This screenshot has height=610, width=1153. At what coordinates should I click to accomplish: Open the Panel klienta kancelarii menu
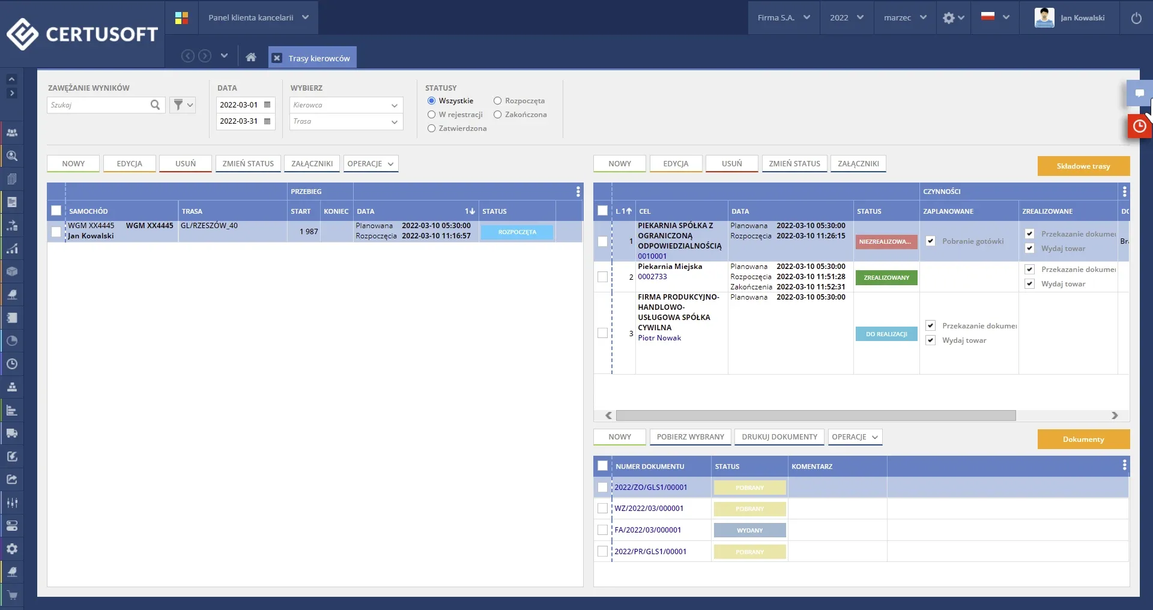pyautogui.click(x=258, y=18)
